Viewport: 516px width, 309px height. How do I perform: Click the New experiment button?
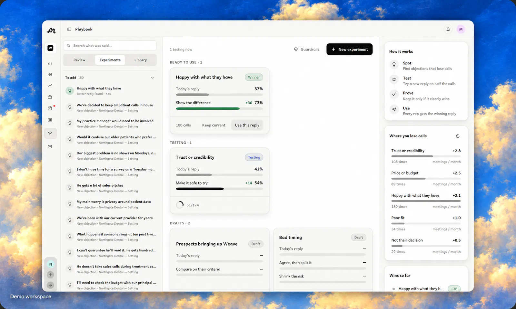coord(350,49)
